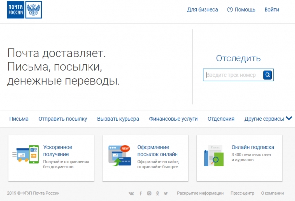Click 'Оформляйте на сайте, отправляйте быстрее' text
The width and height of the screenshot is (295, 201).
pyautogui.click(x=158, y=164)
